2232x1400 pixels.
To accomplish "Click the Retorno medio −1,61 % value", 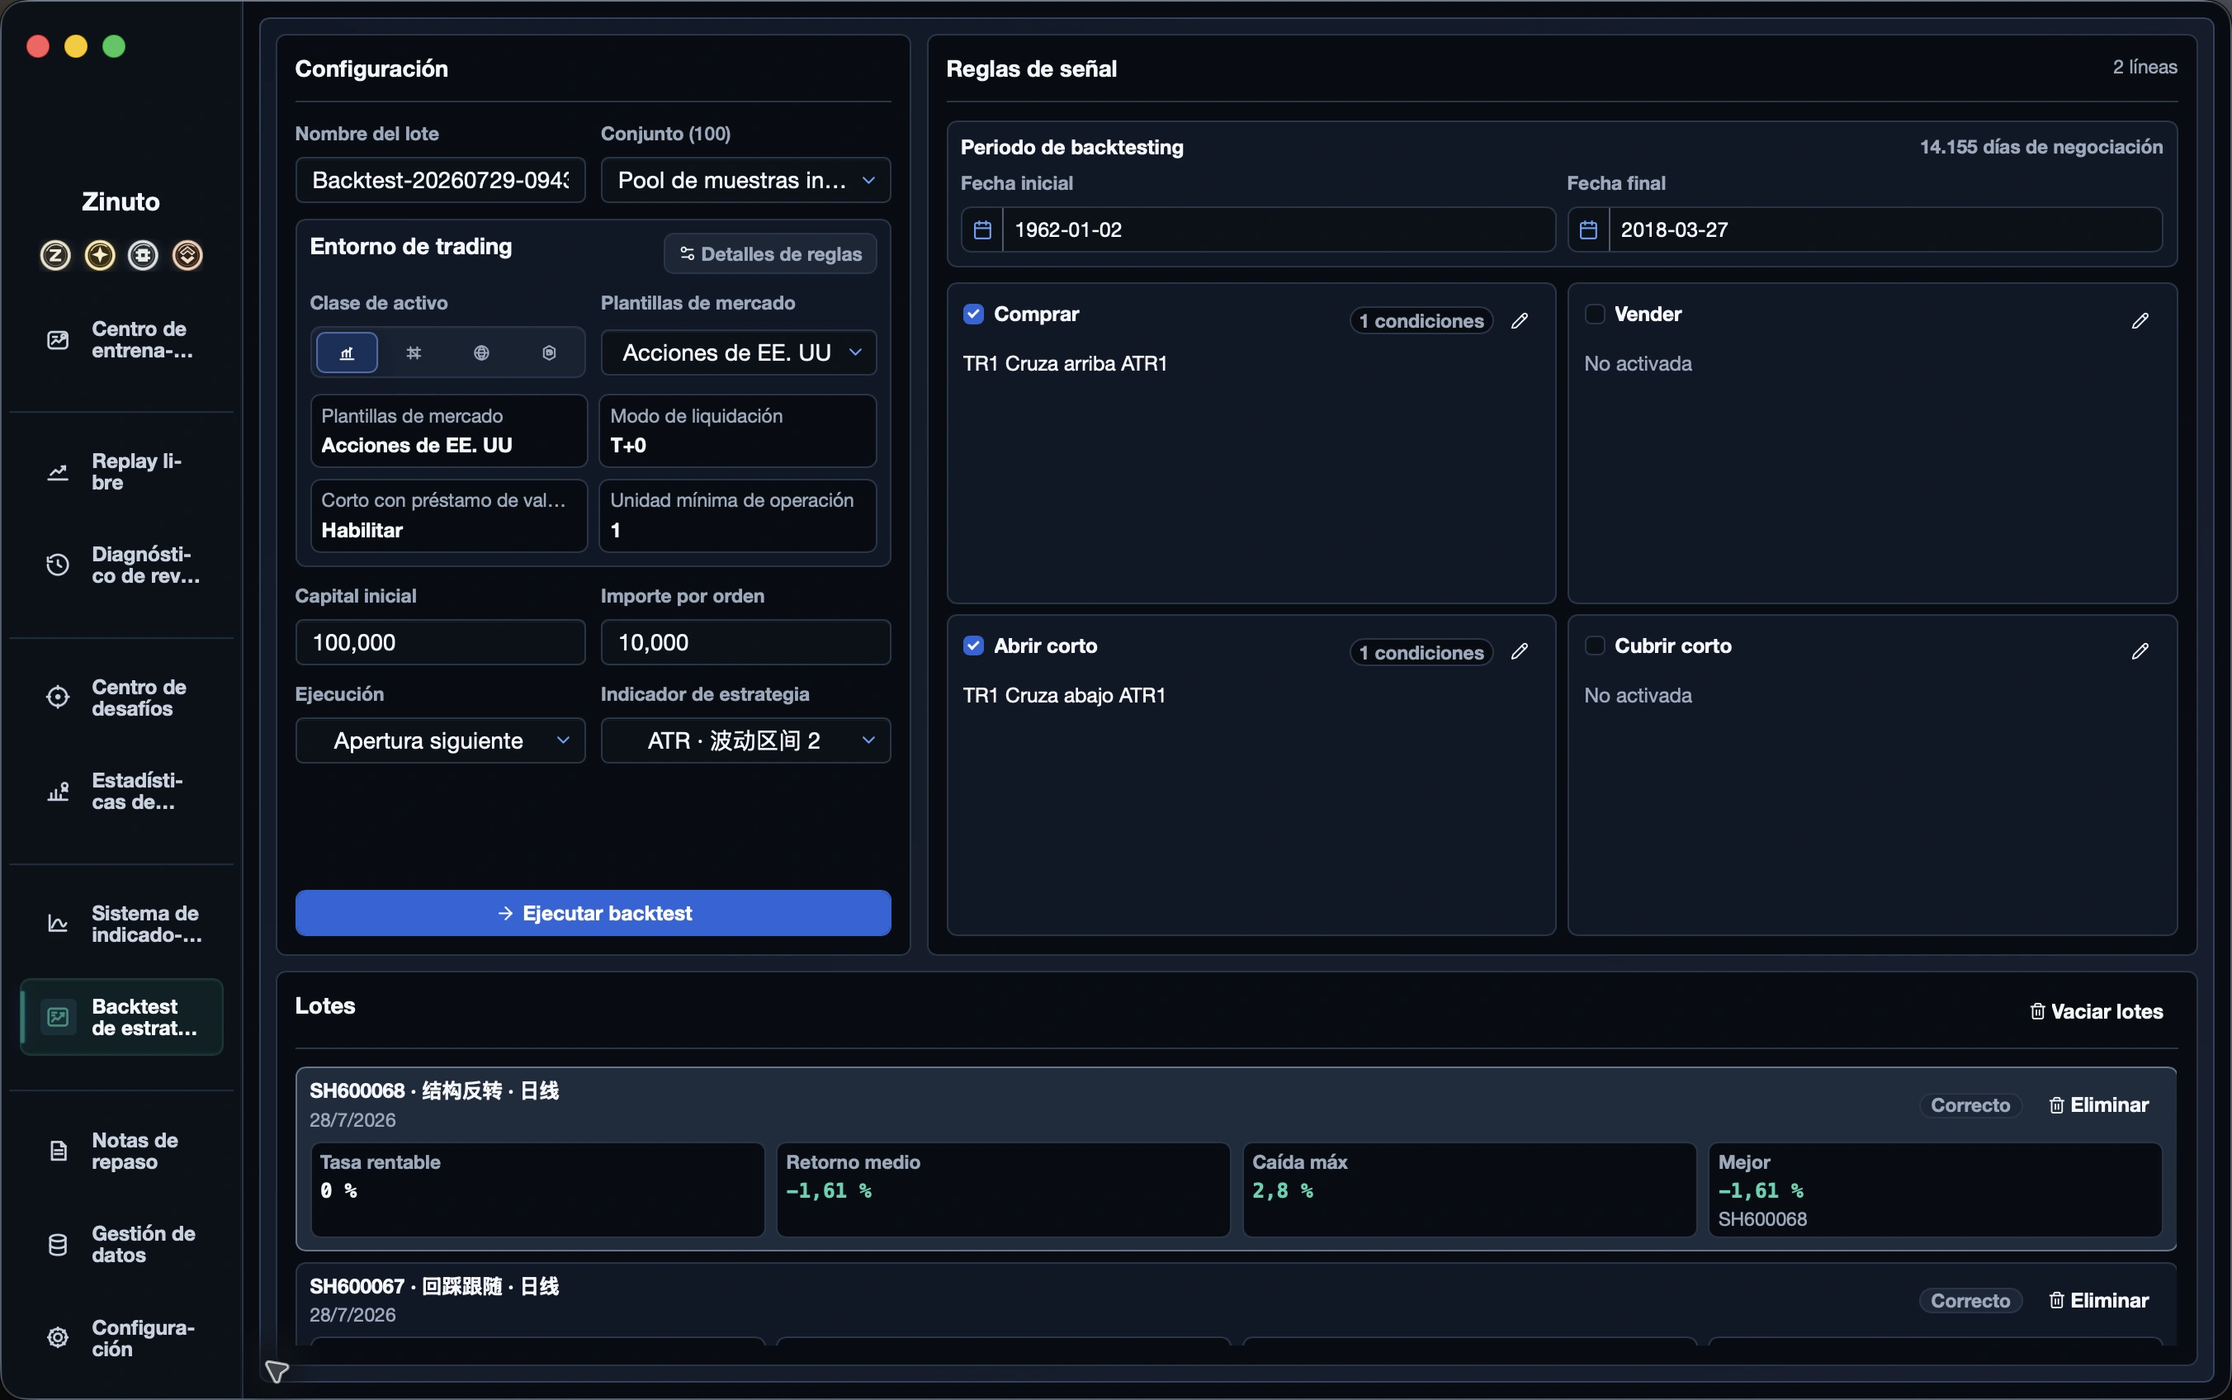I will tap(829, 1190).
